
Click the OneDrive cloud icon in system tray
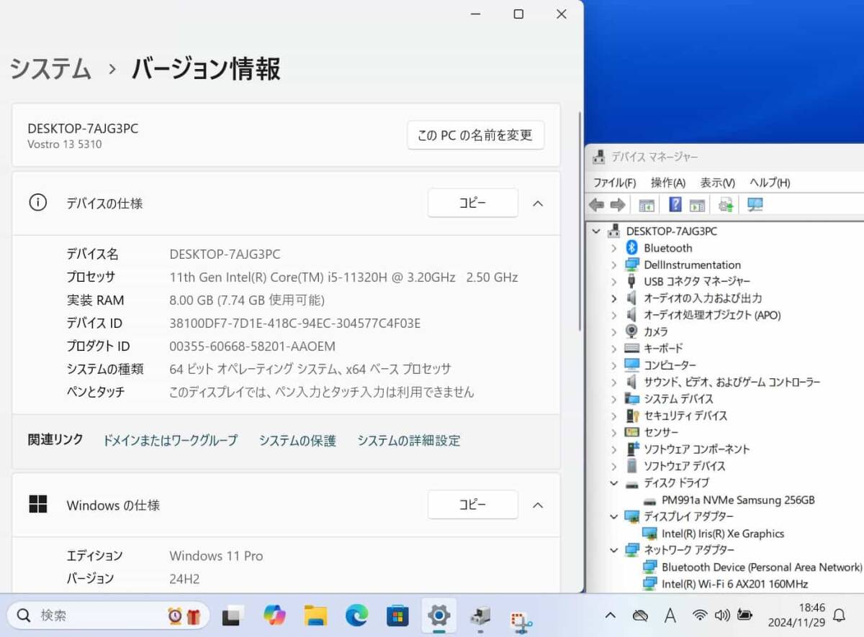point(639,615)
